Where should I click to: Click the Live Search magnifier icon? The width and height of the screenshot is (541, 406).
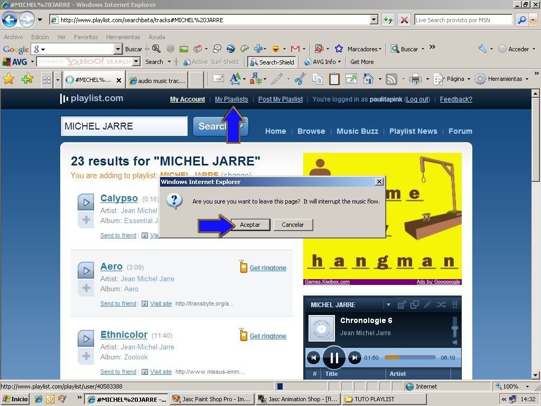[521, 20]
